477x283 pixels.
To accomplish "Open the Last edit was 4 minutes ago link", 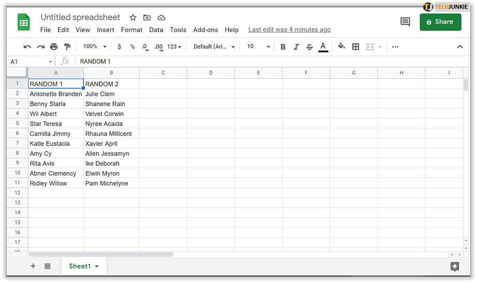I will pos(289,30).
